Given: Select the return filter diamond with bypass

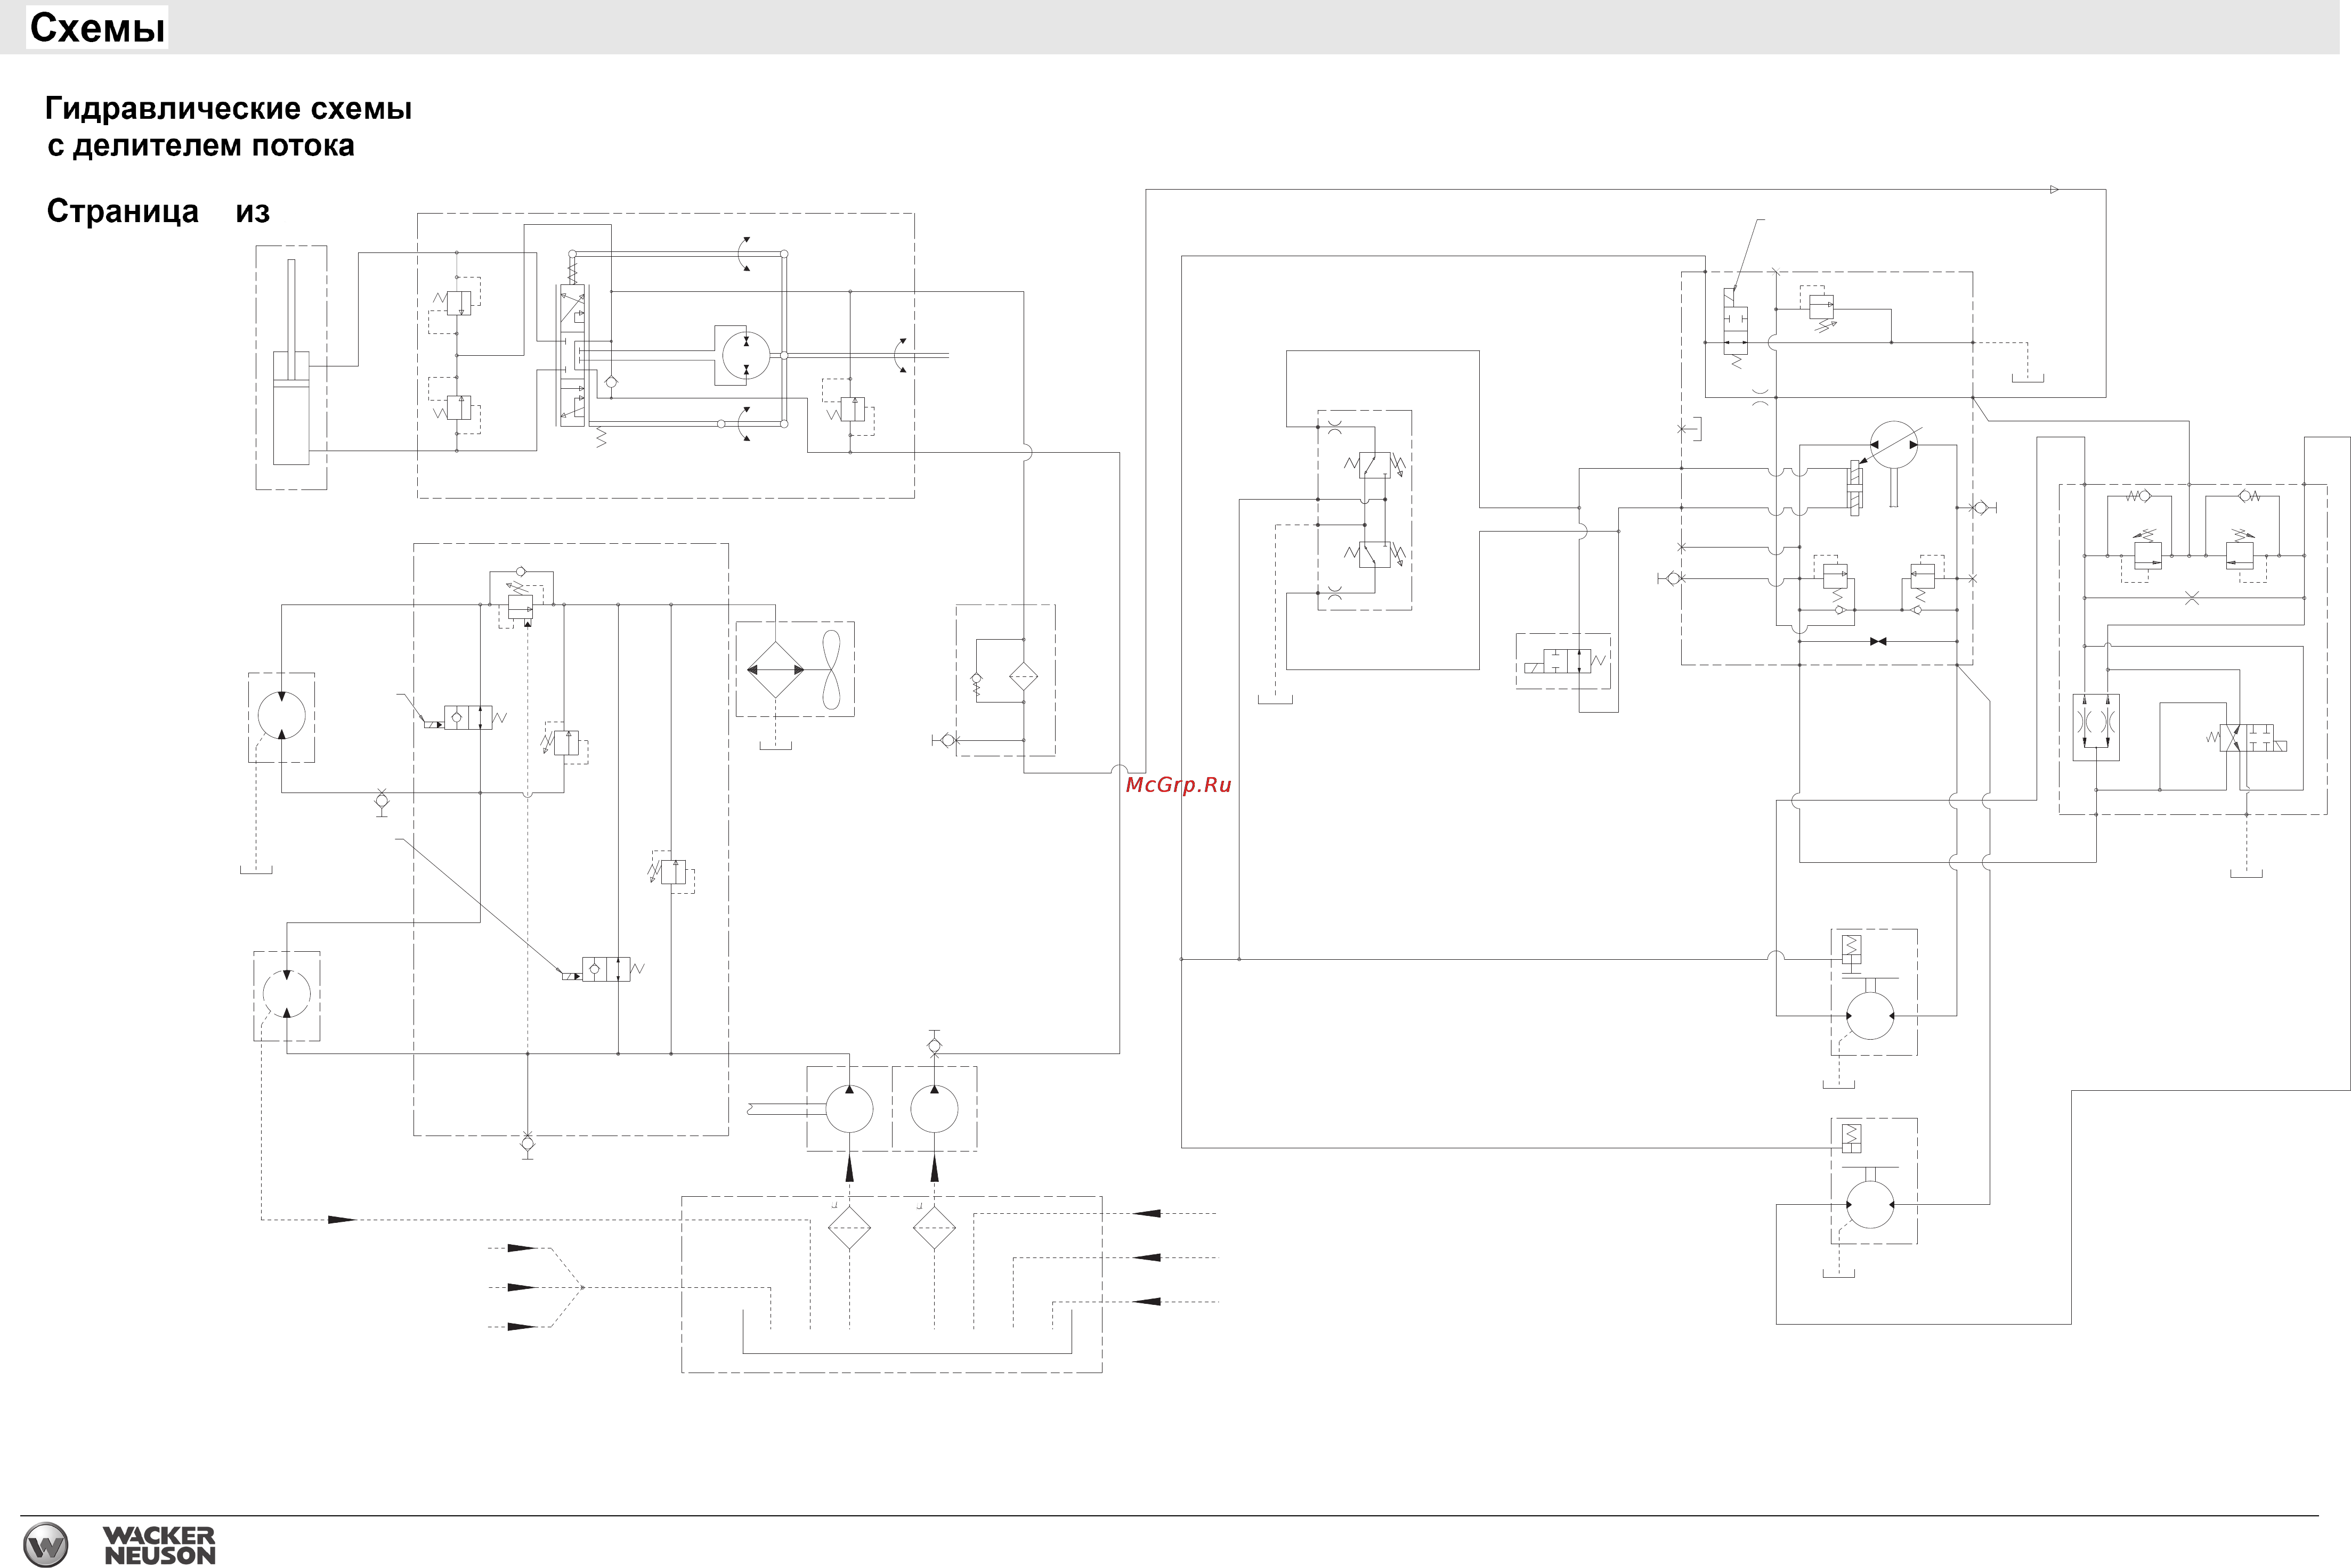Looking at the screenshot, I should (1024, 677).
